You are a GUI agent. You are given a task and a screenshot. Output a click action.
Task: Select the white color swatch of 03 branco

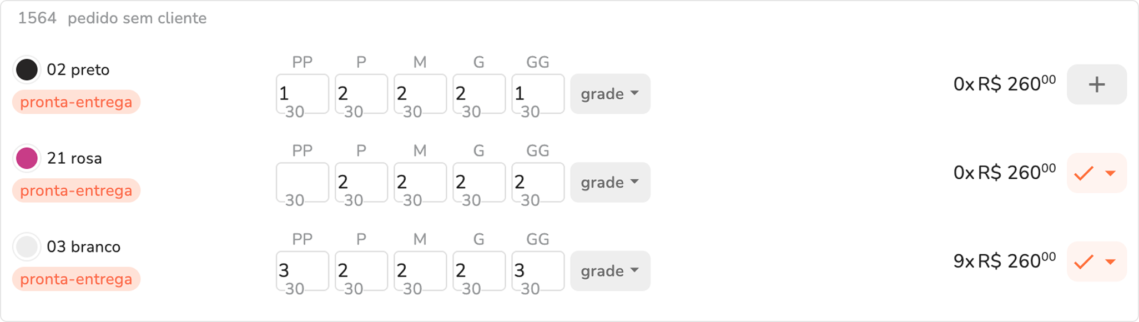click(x=27, y=246)
